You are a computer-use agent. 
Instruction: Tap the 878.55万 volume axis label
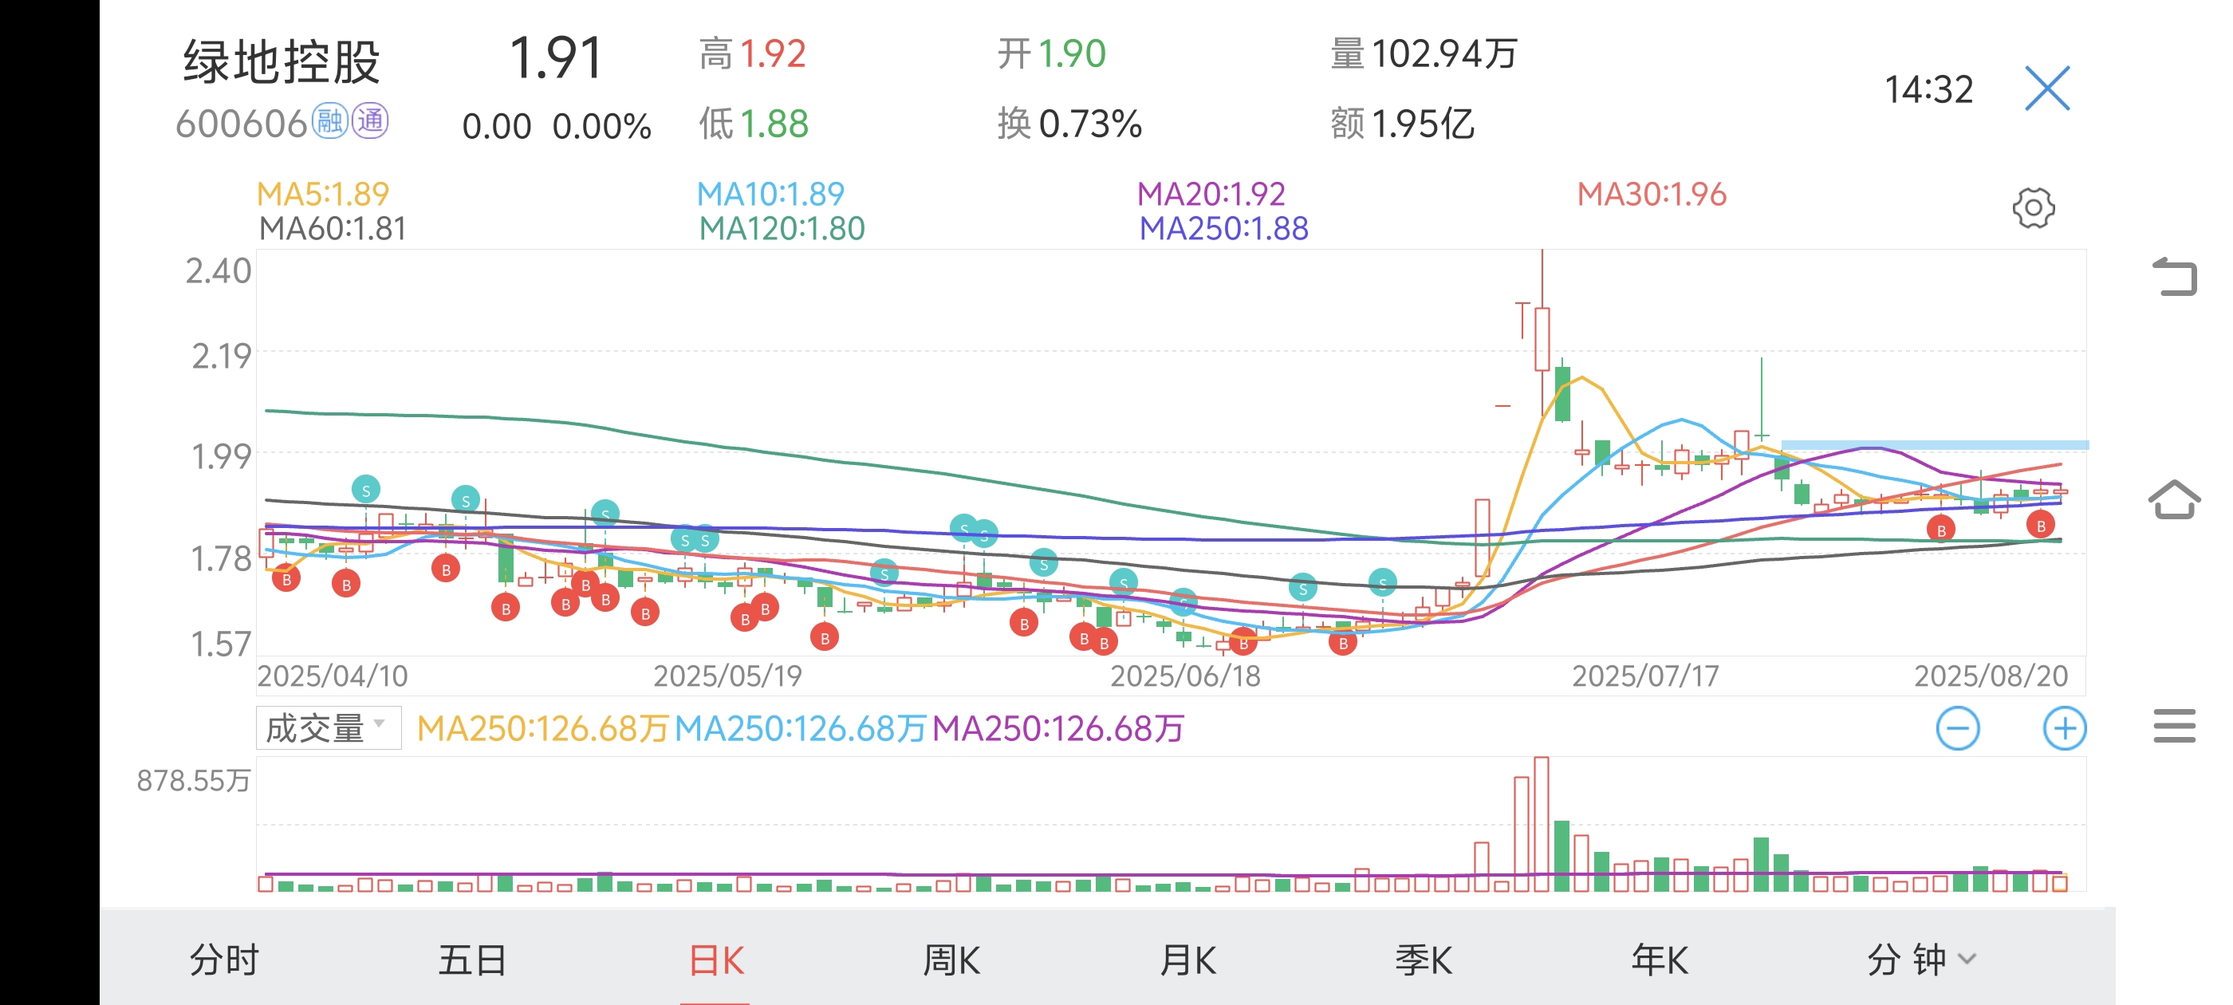point(192,780)
